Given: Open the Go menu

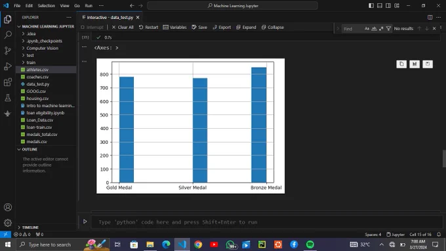Looking at the screenshot, I should click(x=77, y=6).
